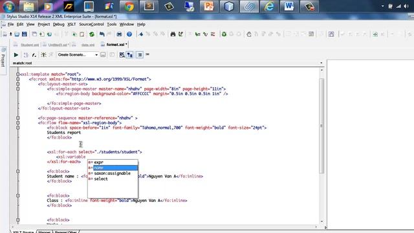414x233 pixels.
Task: Run the XSLT with green Preview Result arrow
Action: point(16,54)
